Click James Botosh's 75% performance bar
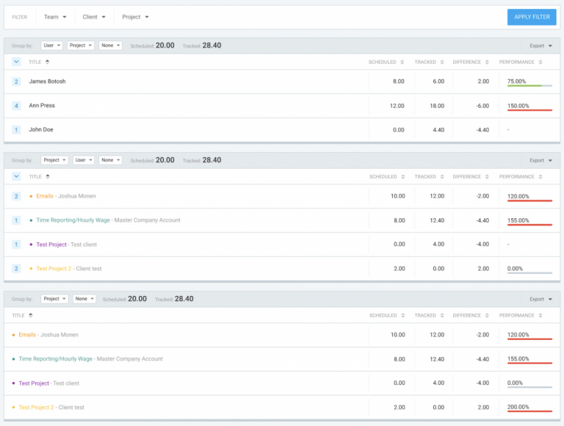 point(529,86)
